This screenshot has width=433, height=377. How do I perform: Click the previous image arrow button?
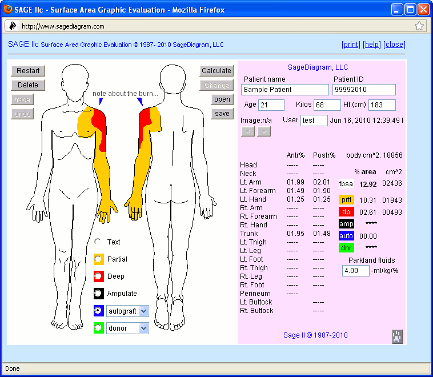[248, 131]
